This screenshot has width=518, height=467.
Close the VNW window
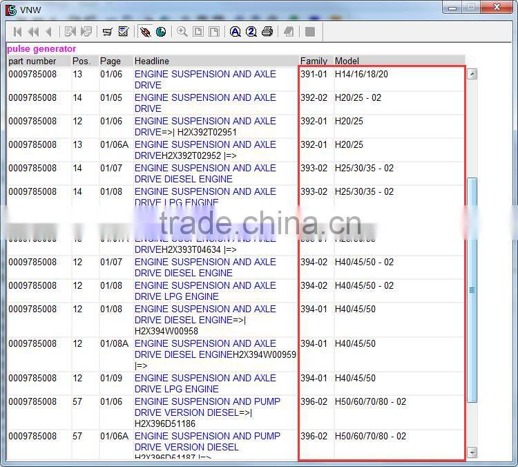[497, 8]
